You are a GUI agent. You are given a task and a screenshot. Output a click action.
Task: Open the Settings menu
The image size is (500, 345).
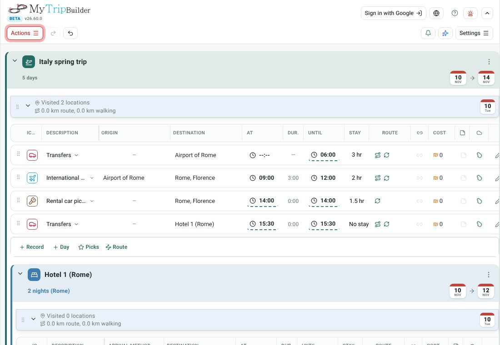click(474, 33)
